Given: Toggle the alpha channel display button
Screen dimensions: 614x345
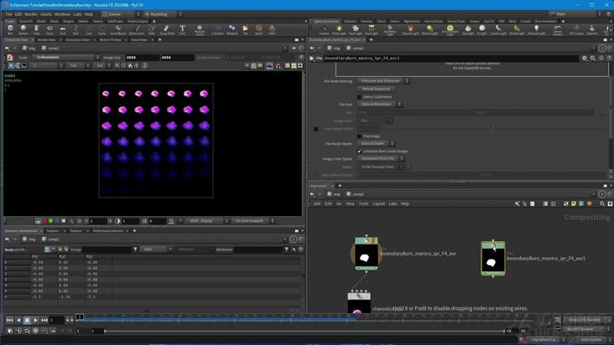Looking at the screenshot, I should (64, 221).
